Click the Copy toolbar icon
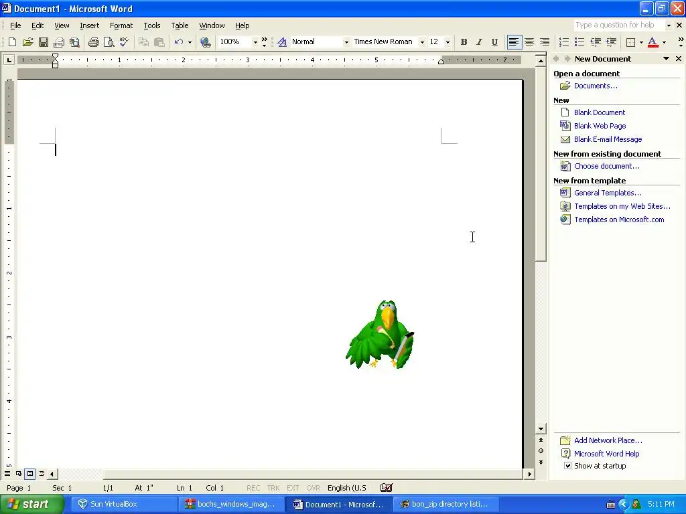This screenshot has width=686, height=514. tap(143, 42)
